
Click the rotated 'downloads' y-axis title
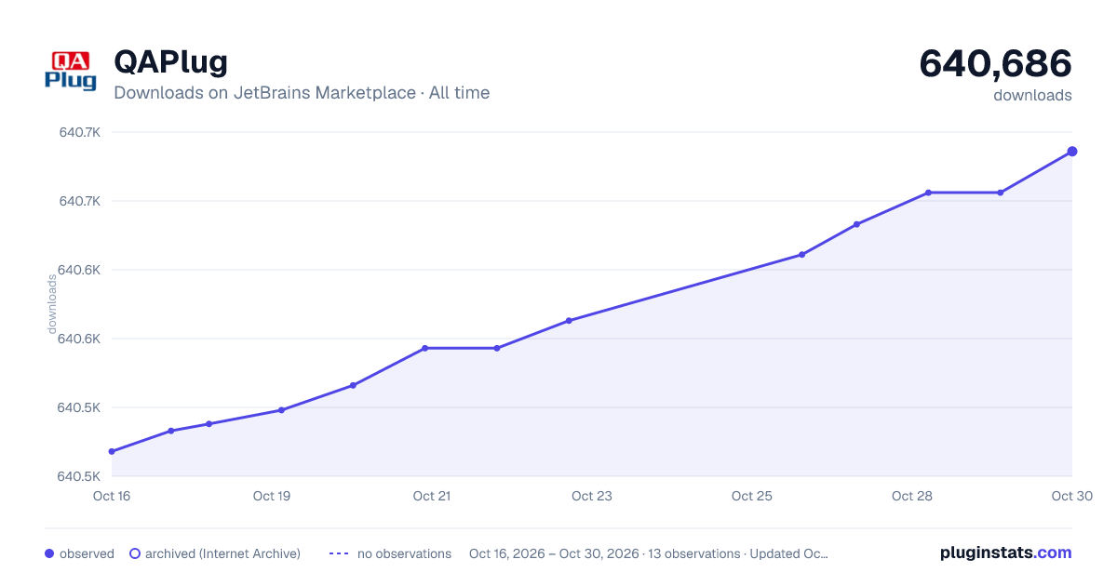52,304
